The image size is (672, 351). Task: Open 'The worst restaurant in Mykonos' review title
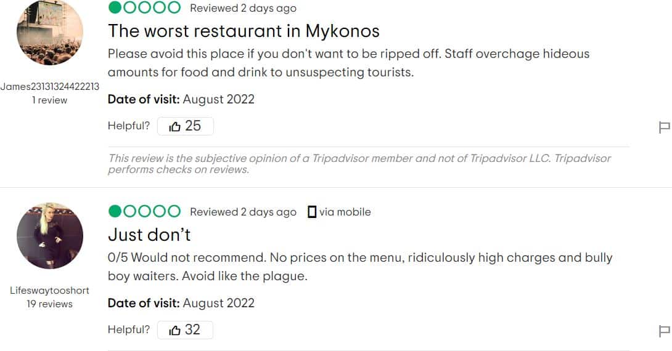244,31
